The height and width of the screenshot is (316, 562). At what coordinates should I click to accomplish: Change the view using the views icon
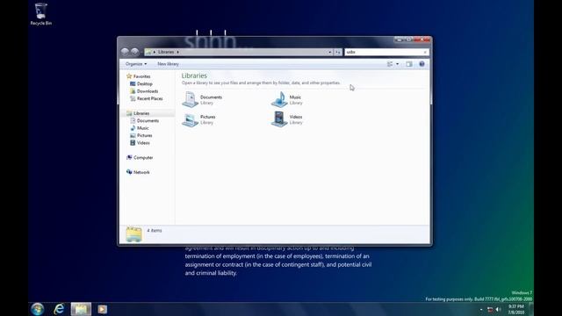pos(390,64)
